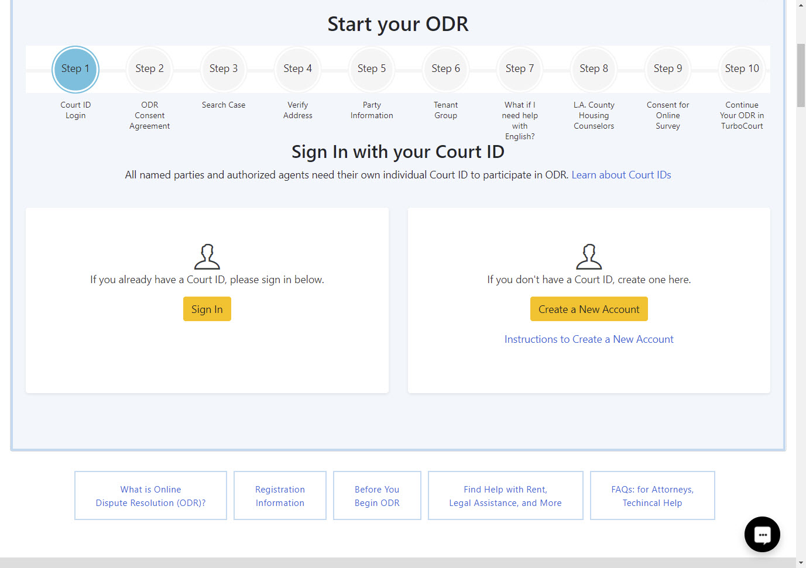Image resolution: width=806 pixels, height=568 pixels.
Task: Click the scrollbar down arrow
Action: pos(800,563)
